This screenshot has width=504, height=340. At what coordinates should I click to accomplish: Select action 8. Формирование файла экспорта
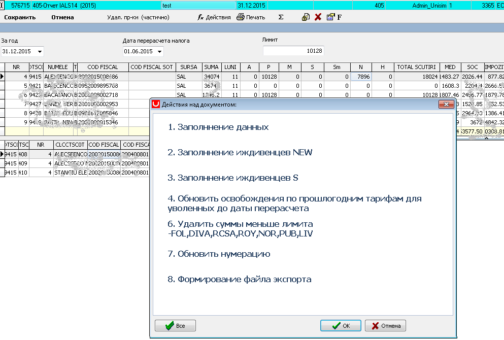(x=240, y=280)
